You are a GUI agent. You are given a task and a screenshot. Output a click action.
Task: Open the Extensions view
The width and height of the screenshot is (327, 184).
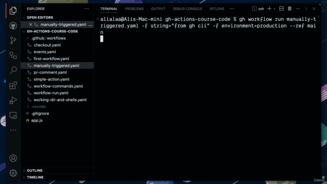click(x=13, y=85)
